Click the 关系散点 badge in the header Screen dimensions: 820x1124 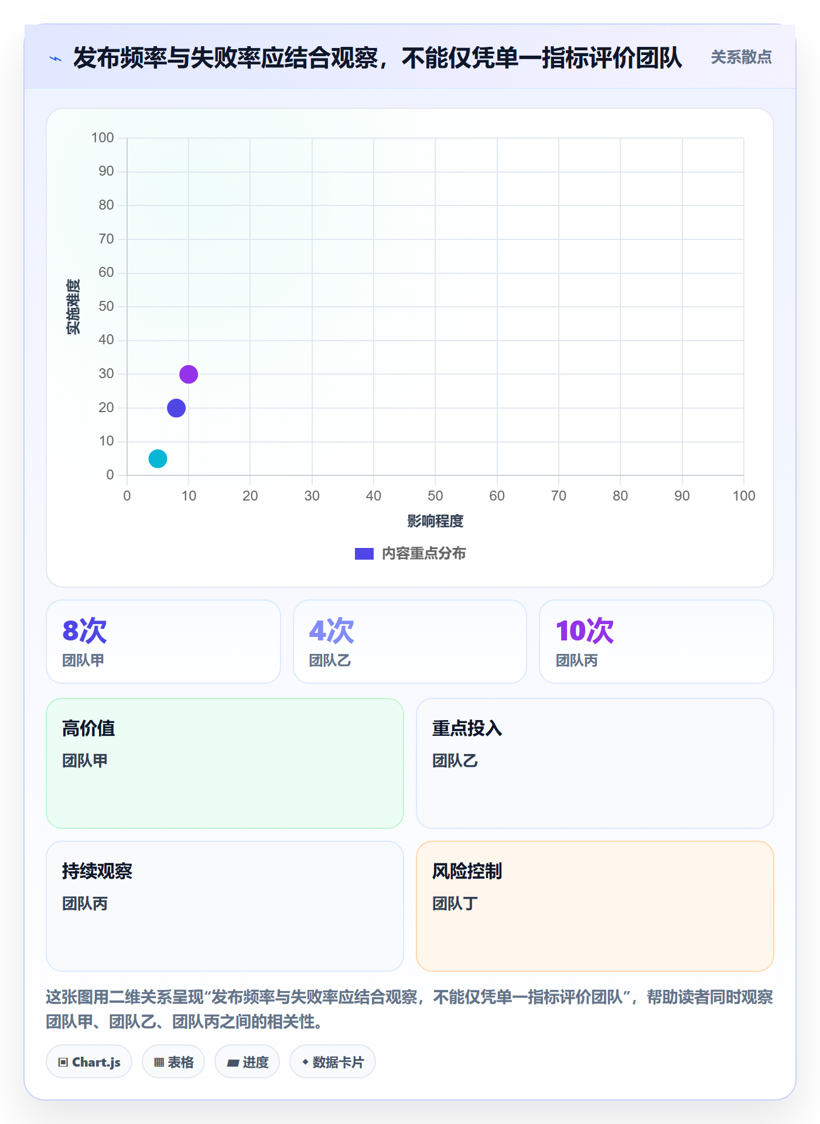coord(741,57)
